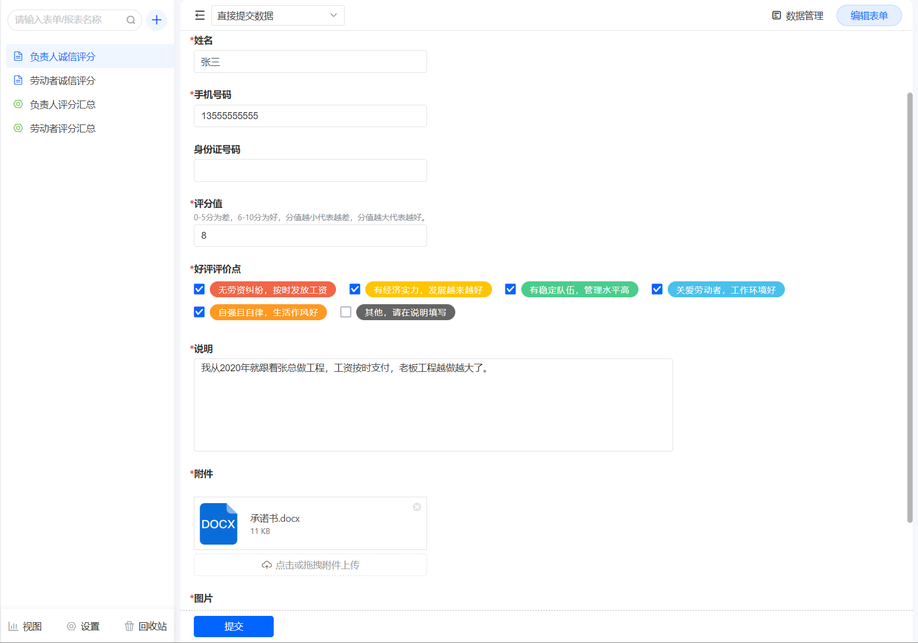Expand the 直接提交数据 dropdown
This screenshot has width=918, height=643.
pyautogui.click(x=277, y=15)
